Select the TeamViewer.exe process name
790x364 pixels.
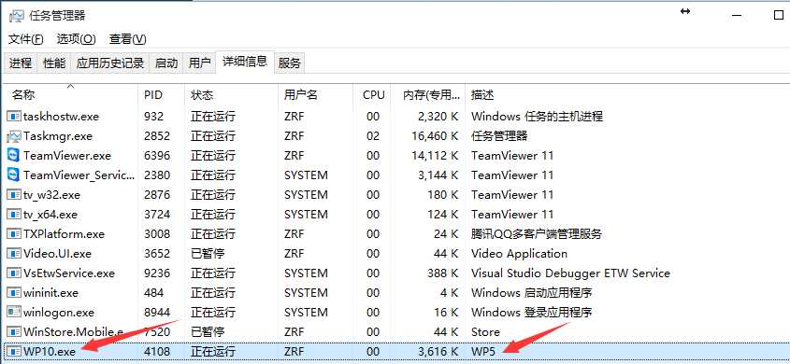pos(67,156)
